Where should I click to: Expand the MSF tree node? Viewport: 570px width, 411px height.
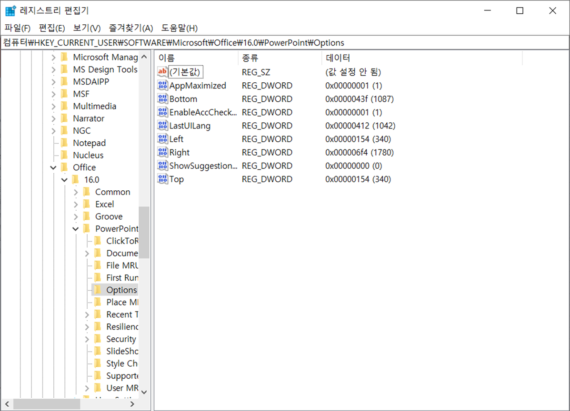click(x=53, y=94)
